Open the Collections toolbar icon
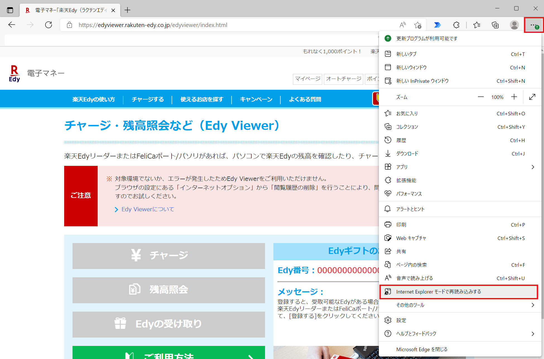544x359 pixels. point(495,25)
